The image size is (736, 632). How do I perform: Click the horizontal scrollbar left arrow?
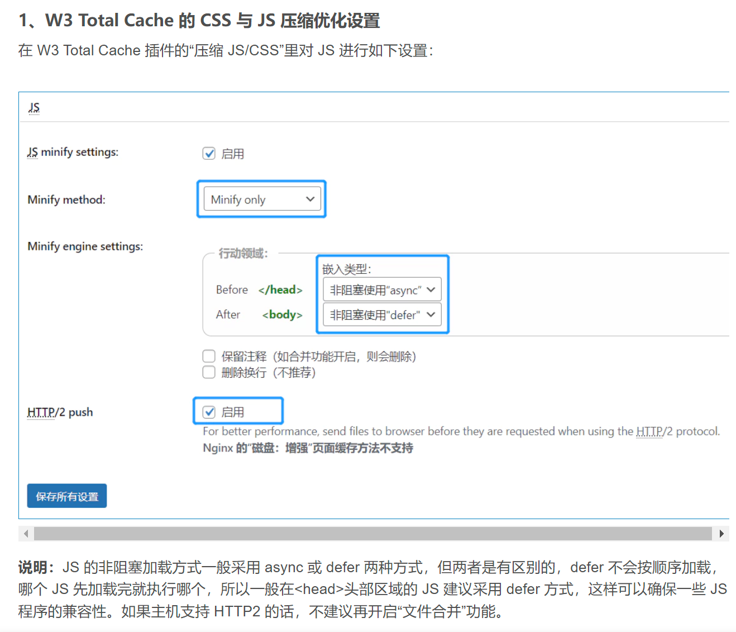pyautogui.click(x=26, y=534)
